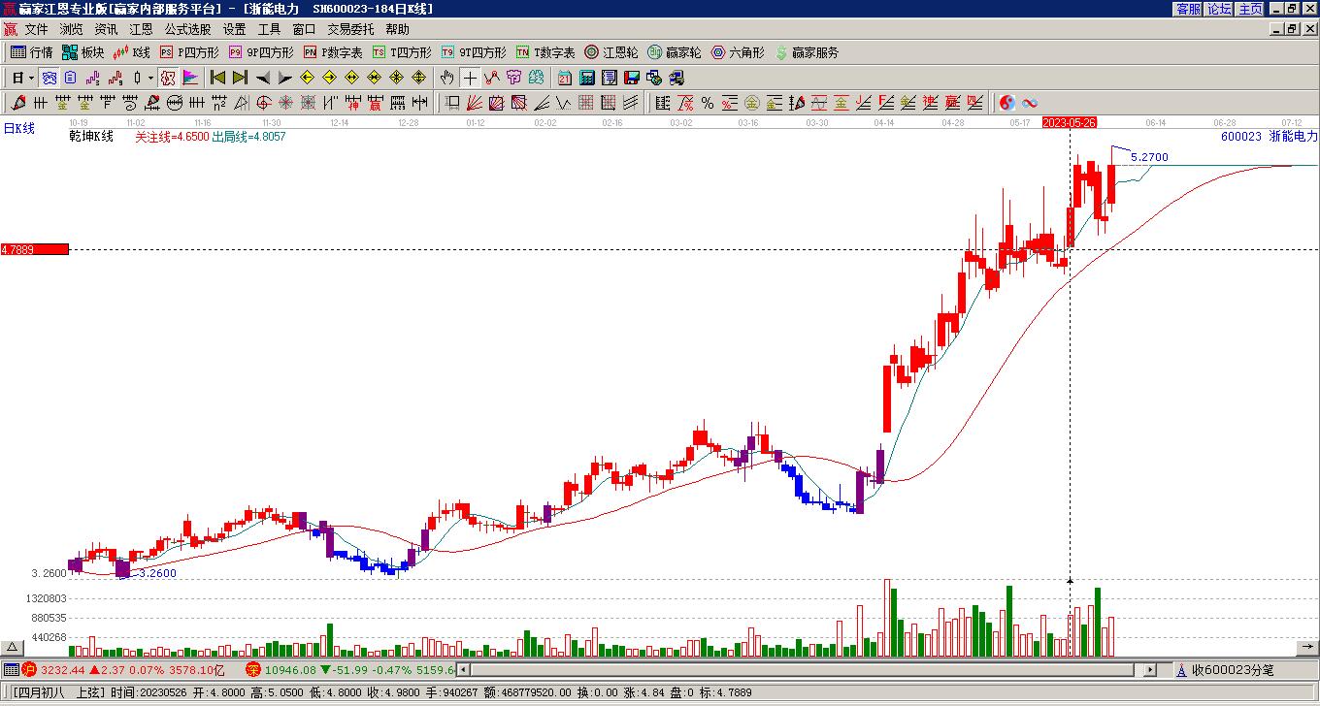Viewport: 1320px width, 706px height.
Task: Click the 深 index badge in status bar
Action: [x=253, y=670]
